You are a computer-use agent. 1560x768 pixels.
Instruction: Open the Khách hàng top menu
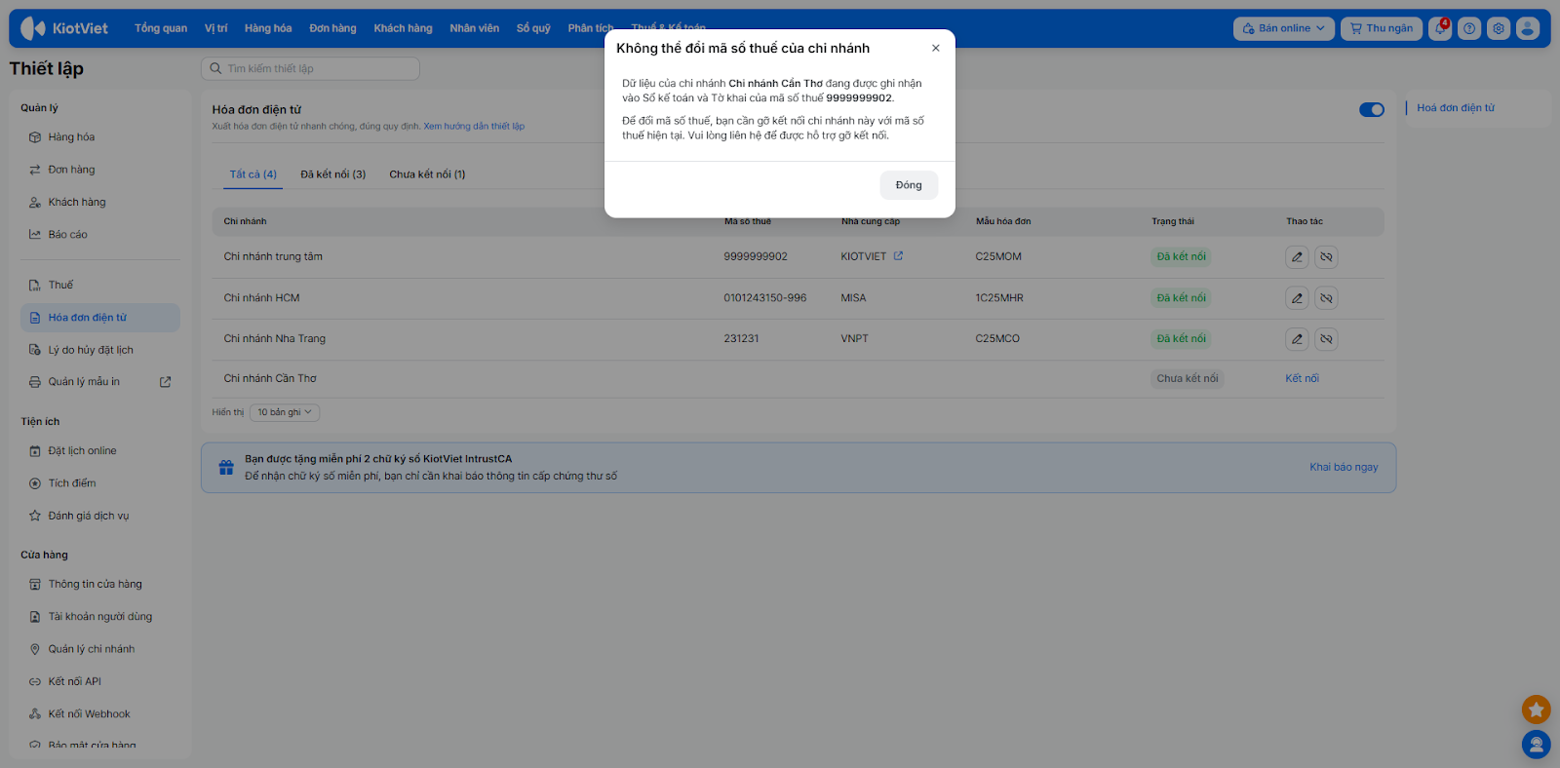403,28
